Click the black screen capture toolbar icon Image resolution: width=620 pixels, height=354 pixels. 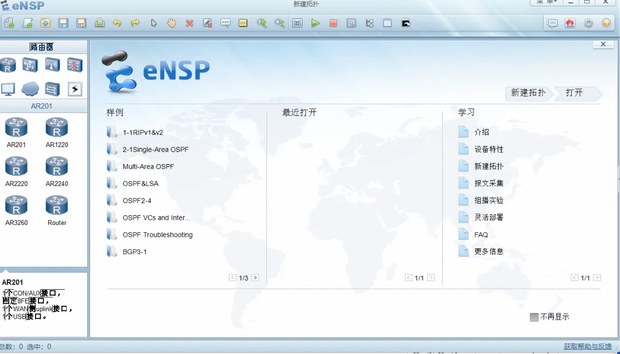tap(406, 23)
